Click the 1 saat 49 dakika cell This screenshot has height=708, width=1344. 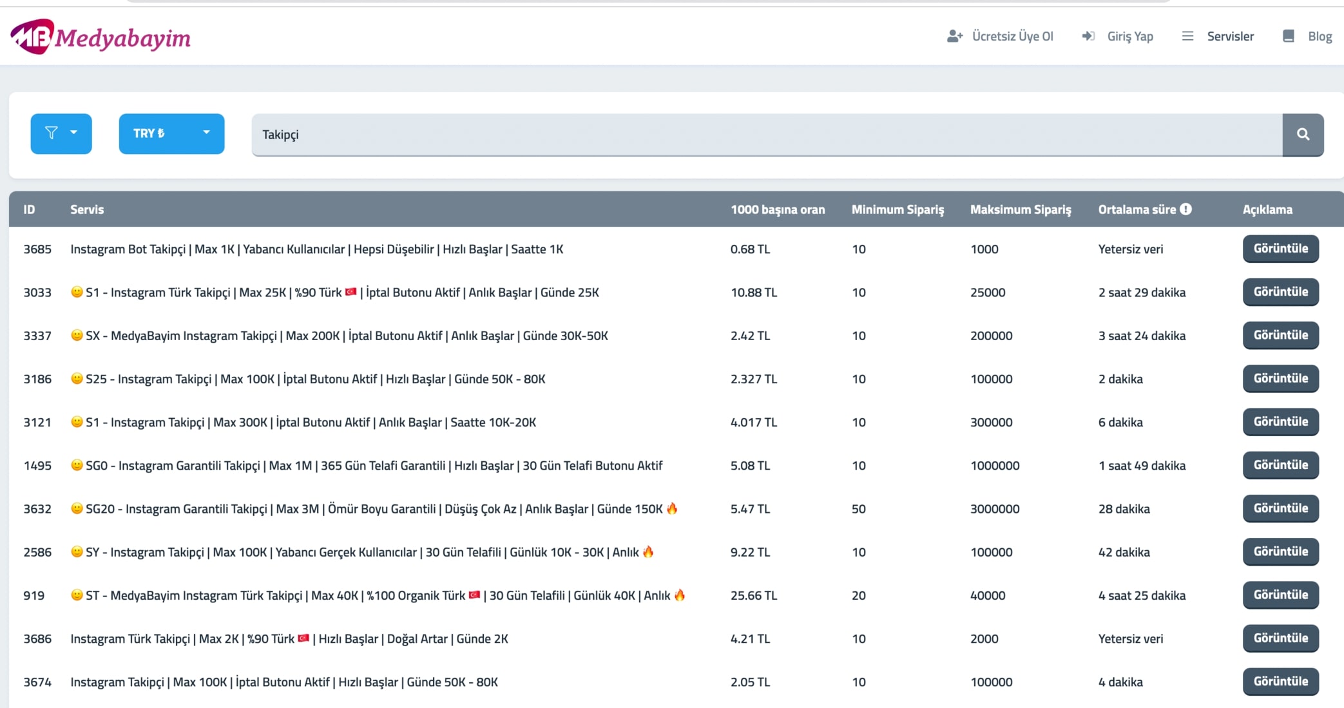coord(1142,465)
